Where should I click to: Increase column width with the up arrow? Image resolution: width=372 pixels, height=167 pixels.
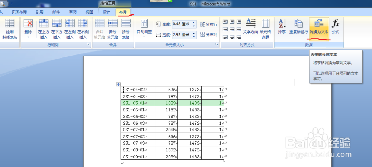click(x=194, y=33)
